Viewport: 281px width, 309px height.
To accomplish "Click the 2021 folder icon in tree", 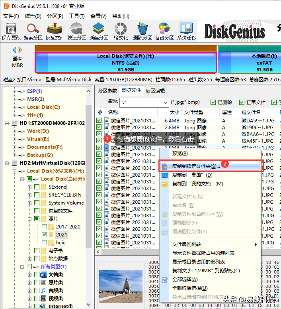I will click(51, 234).
